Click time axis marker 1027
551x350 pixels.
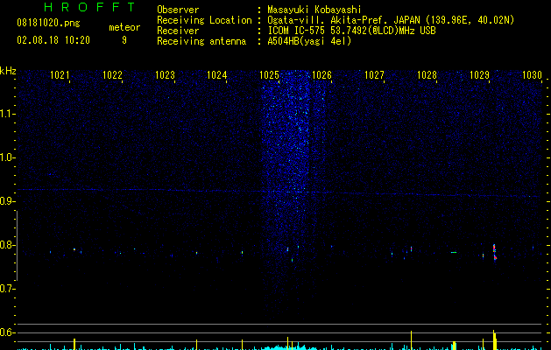(375, 75)
